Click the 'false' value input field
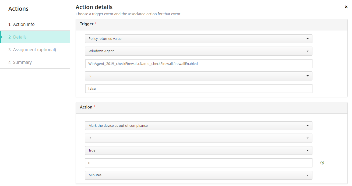Viewport: 352px width, 186px height. pos(198,89)
